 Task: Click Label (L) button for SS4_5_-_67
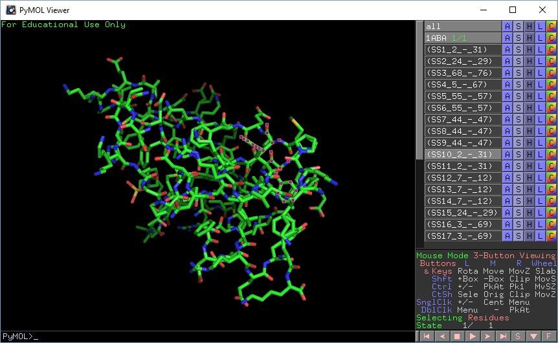point(541,84)
